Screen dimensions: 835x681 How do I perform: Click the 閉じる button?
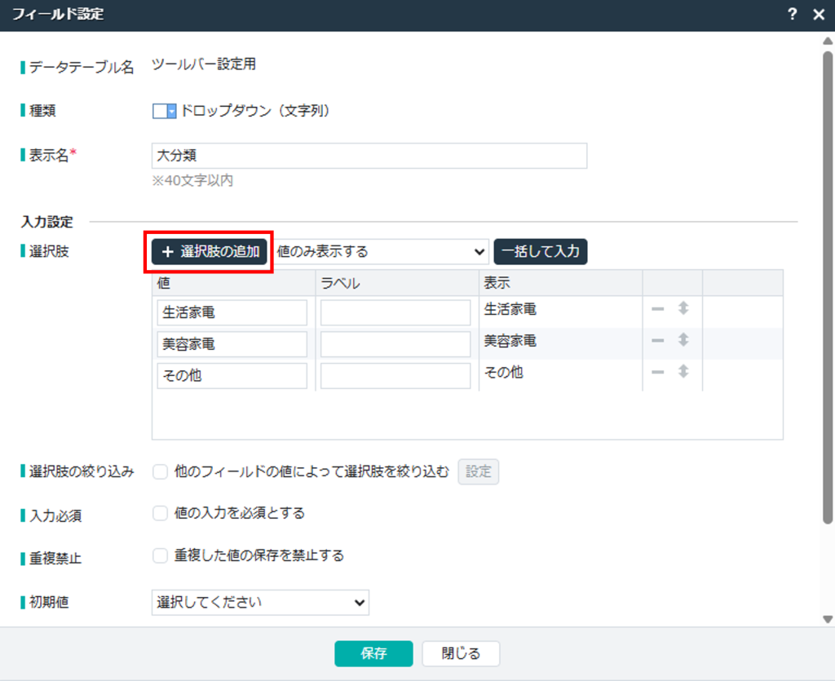click(461, 653)
